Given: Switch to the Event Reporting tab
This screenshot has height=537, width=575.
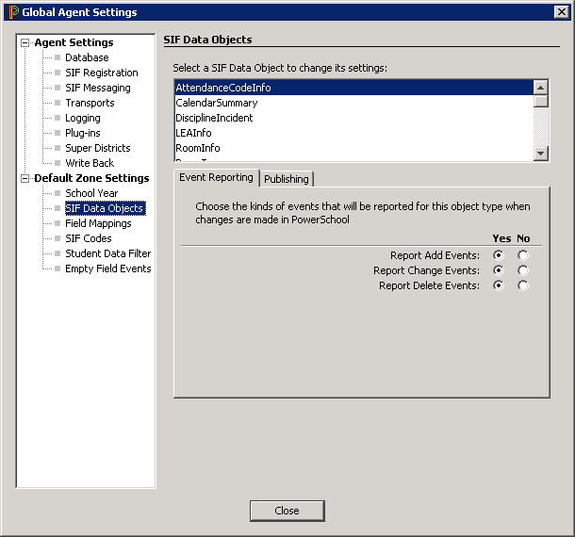Looking at the screenshot, I should [216, 177].
